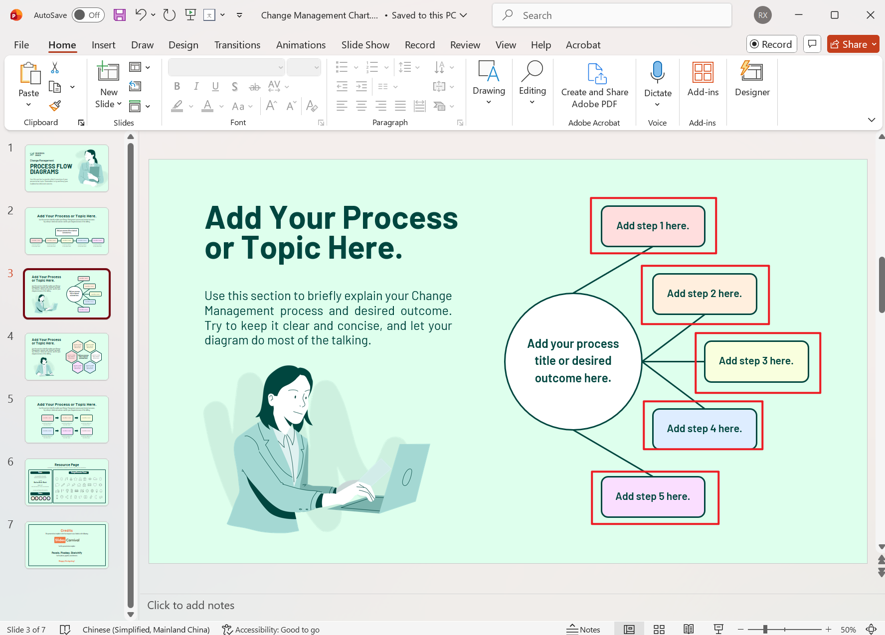Select slide 5 thumbnail in the pane
The height and width of the screenshot is (635, 885).
[66, 419]
